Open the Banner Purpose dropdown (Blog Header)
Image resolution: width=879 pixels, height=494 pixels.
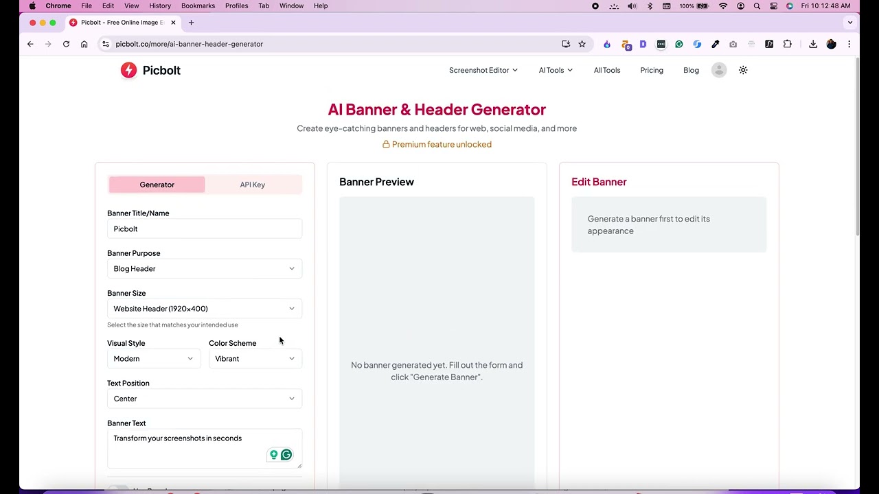205,269
